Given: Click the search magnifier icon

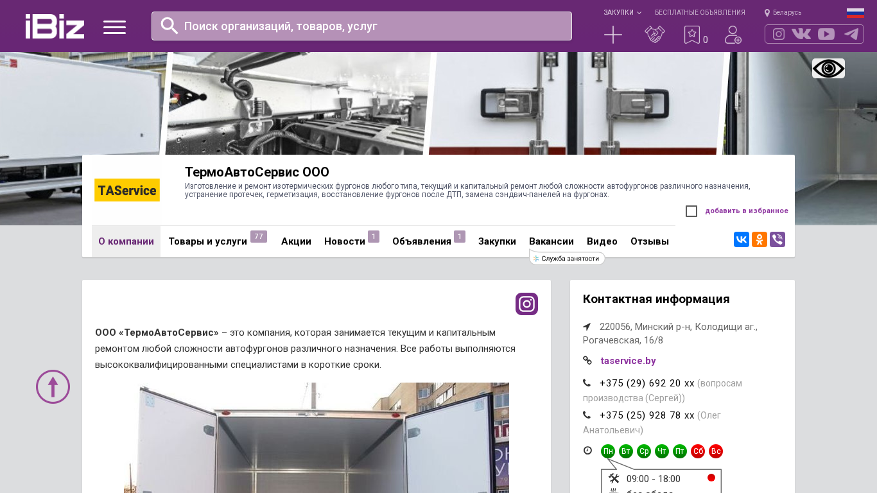Looking at the screenshot, I should click(169, 26).
